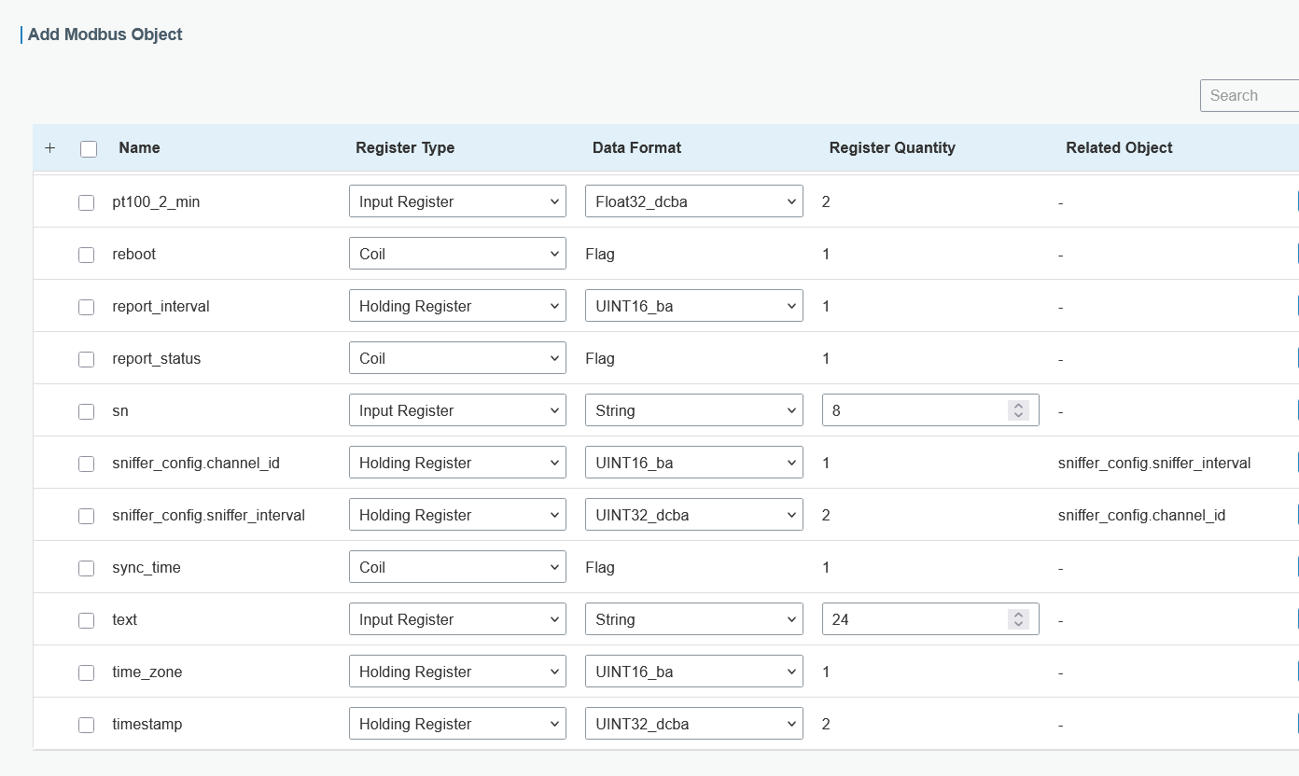
Task: Open Register Type dropdown for timestamp
Action: coord(457,724)
